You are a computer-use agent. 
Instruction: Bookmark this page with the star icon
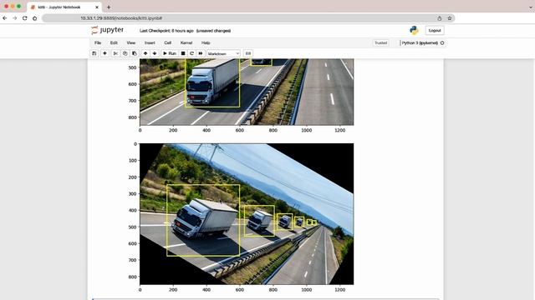pyautogui.click(x=450, y=18)
